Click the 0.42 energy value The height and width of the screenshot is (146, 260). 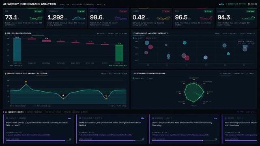tap(139, 17)
